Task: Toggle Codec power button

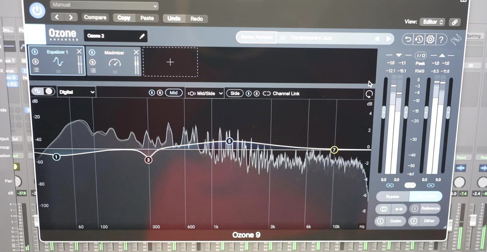Action: coord(380,221)
